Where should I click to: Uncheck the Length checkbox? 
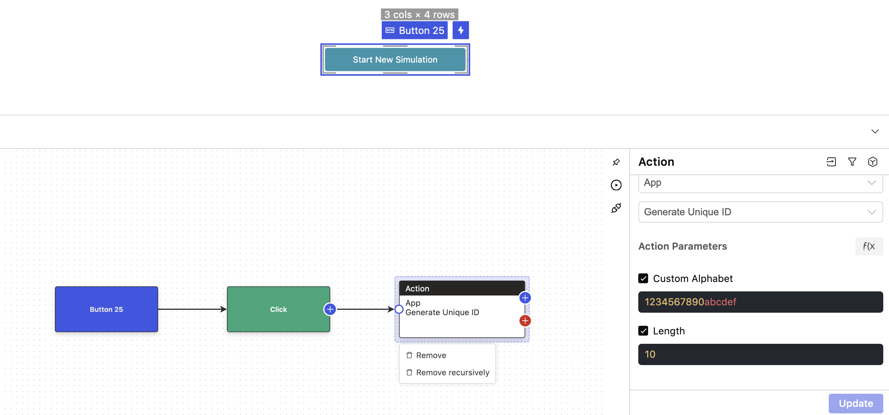point(643,331)
